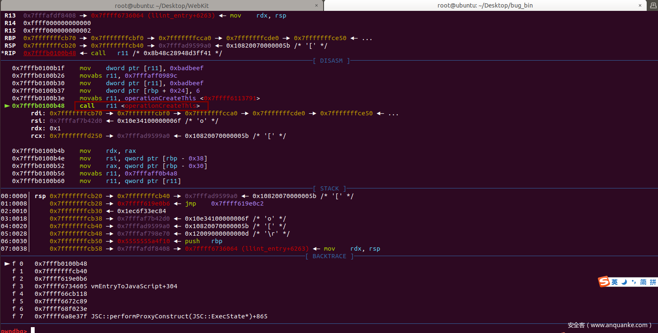Toggle the punctuation mode in the IME bar
Screen dimensions: 658x333
tap(634, 282)
